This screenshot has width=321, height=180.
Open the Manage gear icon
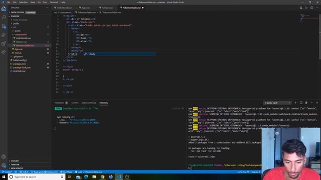[4, 165]
